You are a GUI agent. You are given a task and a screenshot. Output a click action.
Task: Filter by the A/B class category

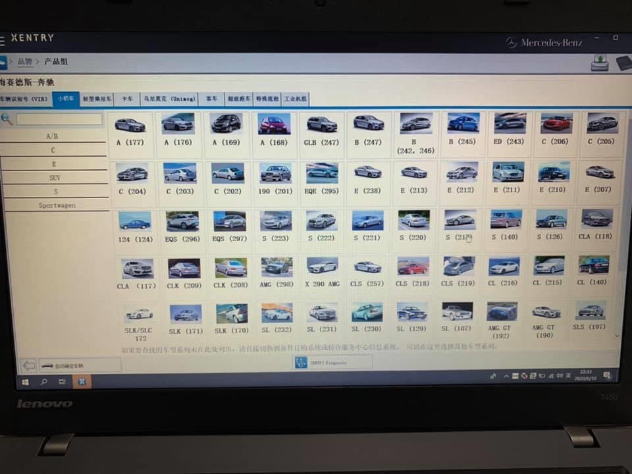tap(53, 136)
